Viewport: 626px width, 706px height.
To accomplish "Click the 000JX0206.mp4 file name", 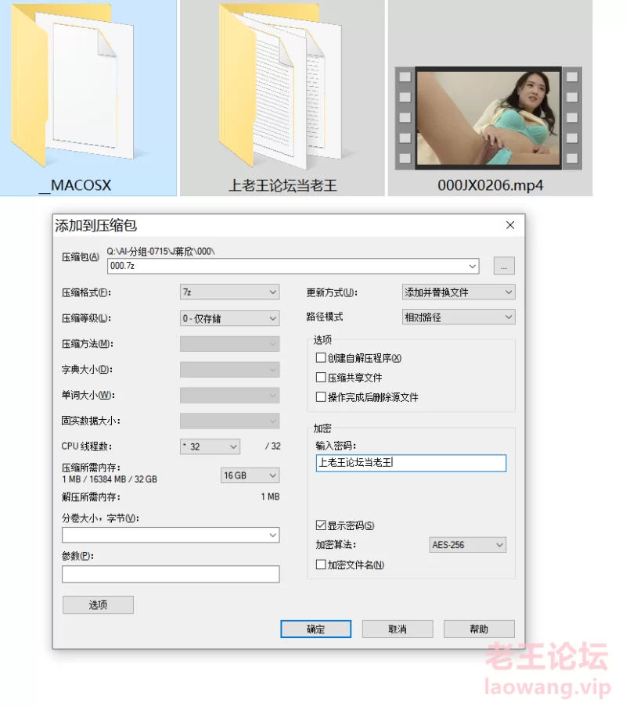I will (491, 185).
